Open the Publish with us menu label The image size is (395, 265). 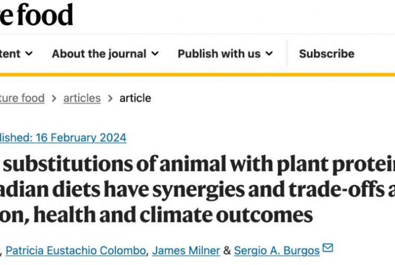[219, 54]
